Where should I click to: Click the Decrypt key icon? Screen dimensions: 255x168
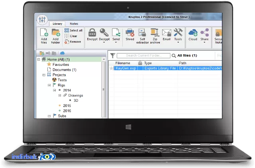click(104, 32)
